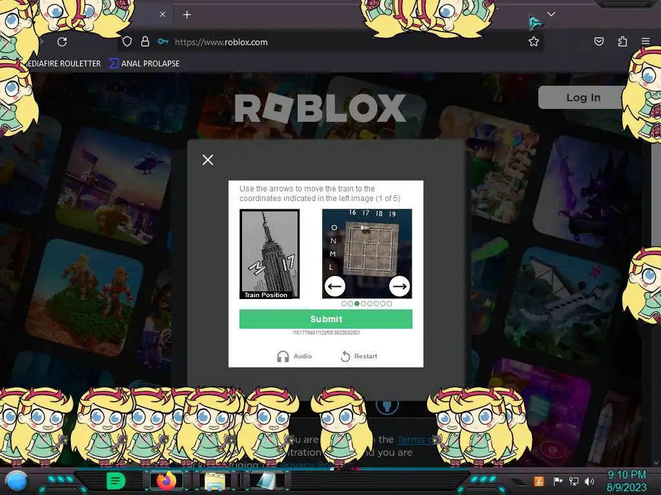Move the train with the right arrow
The height and width of the screenshot is (495, 661).
[x=399, y=286]
